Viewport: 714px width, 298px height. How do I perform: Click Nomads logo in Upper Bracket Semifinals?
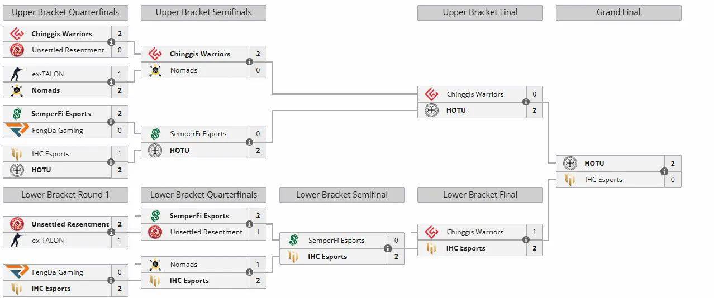[x=155, y=70]
